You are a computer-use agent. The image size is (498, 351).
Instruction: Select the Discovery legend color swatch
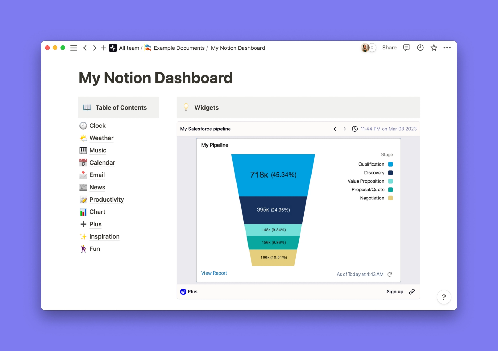(390, 173)
